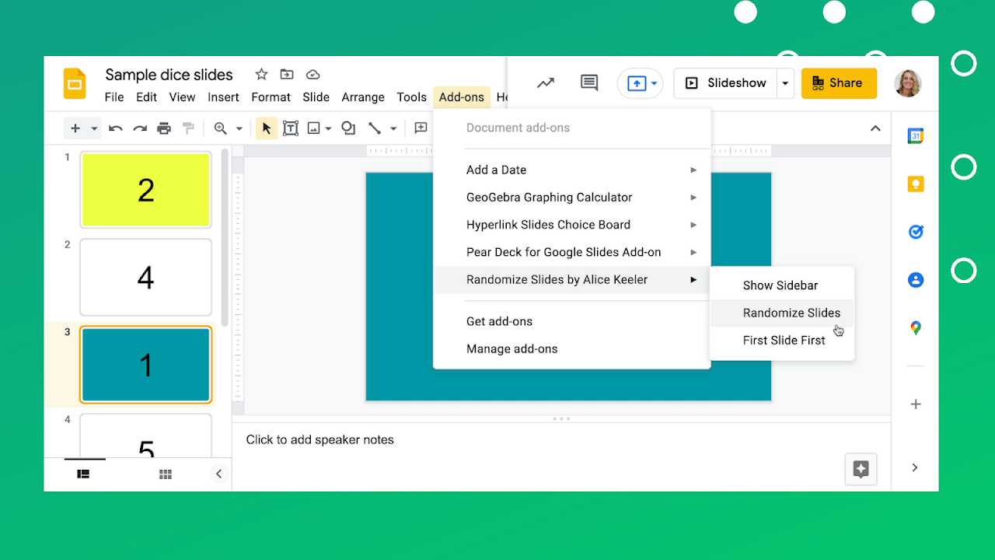This screenshot has height=560, width=995.
Task: Open the Format menu
Action: tap(271, 97)
